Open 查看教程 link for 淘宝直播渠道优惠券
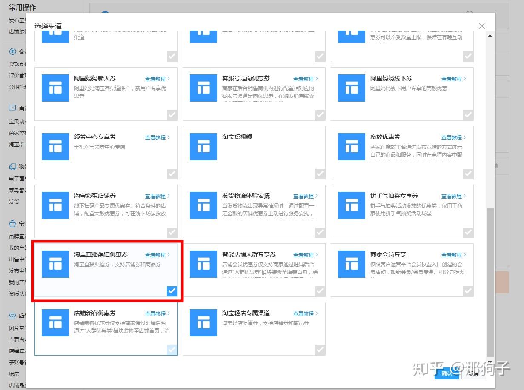 (155, 255)
